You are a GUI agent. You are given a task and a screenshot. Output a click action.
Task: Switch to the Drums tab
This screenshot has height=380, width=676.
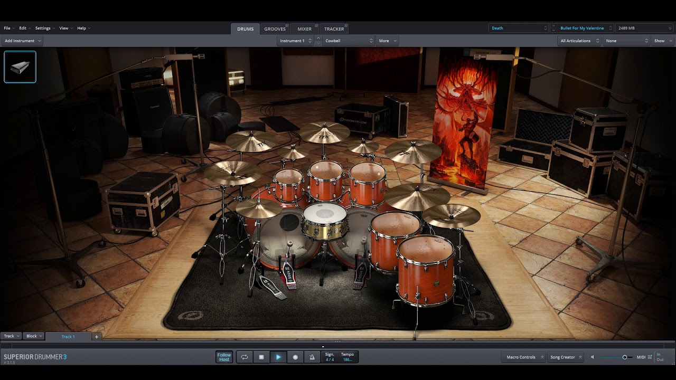[245, 29]
